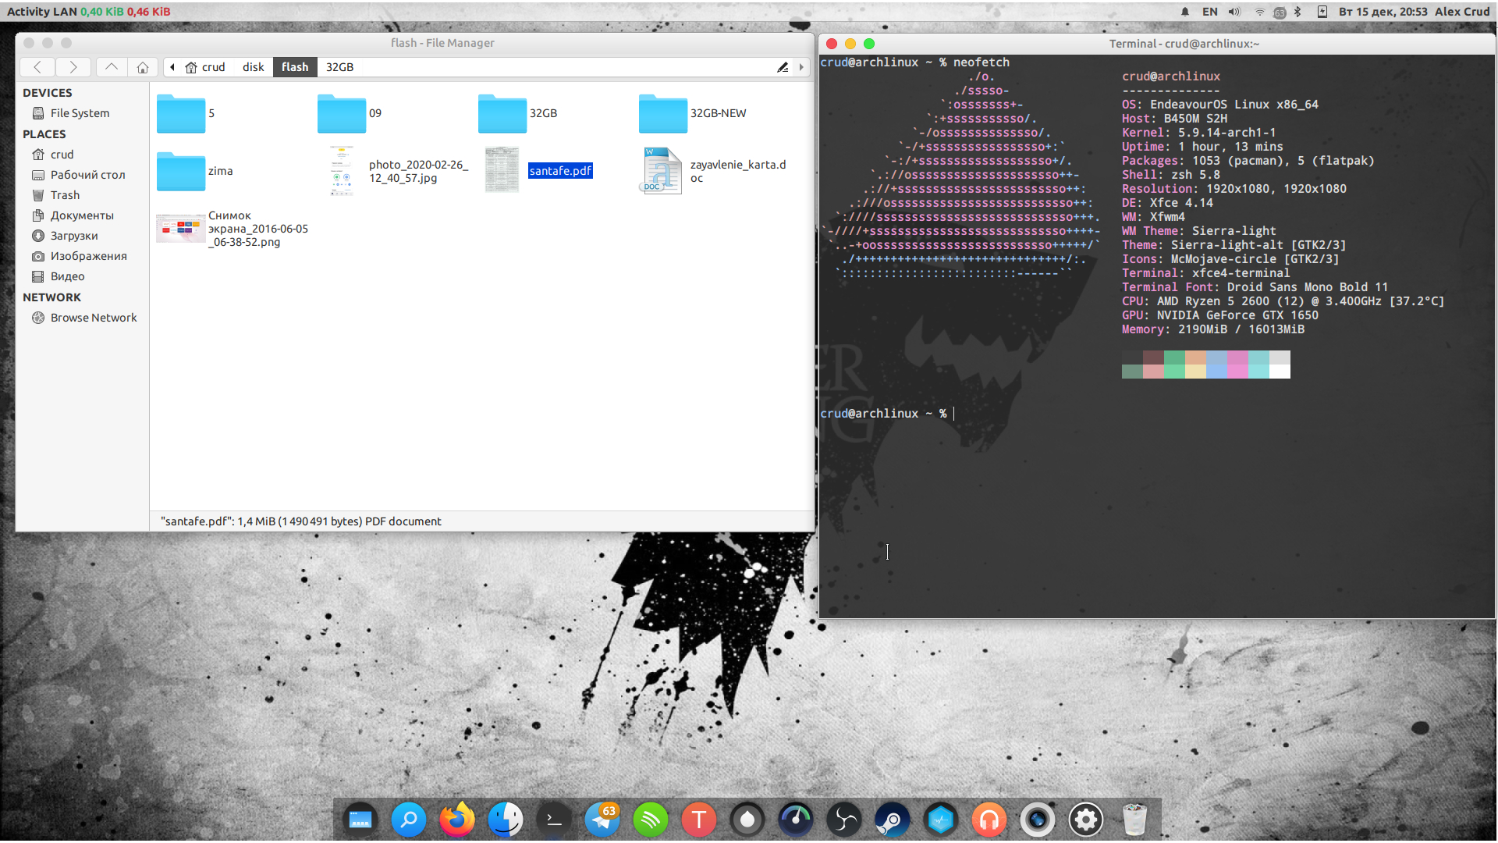Go up one directory with the up-arrow icon
The height and width of the screenshot is (843, 1498).
(111, 67)
